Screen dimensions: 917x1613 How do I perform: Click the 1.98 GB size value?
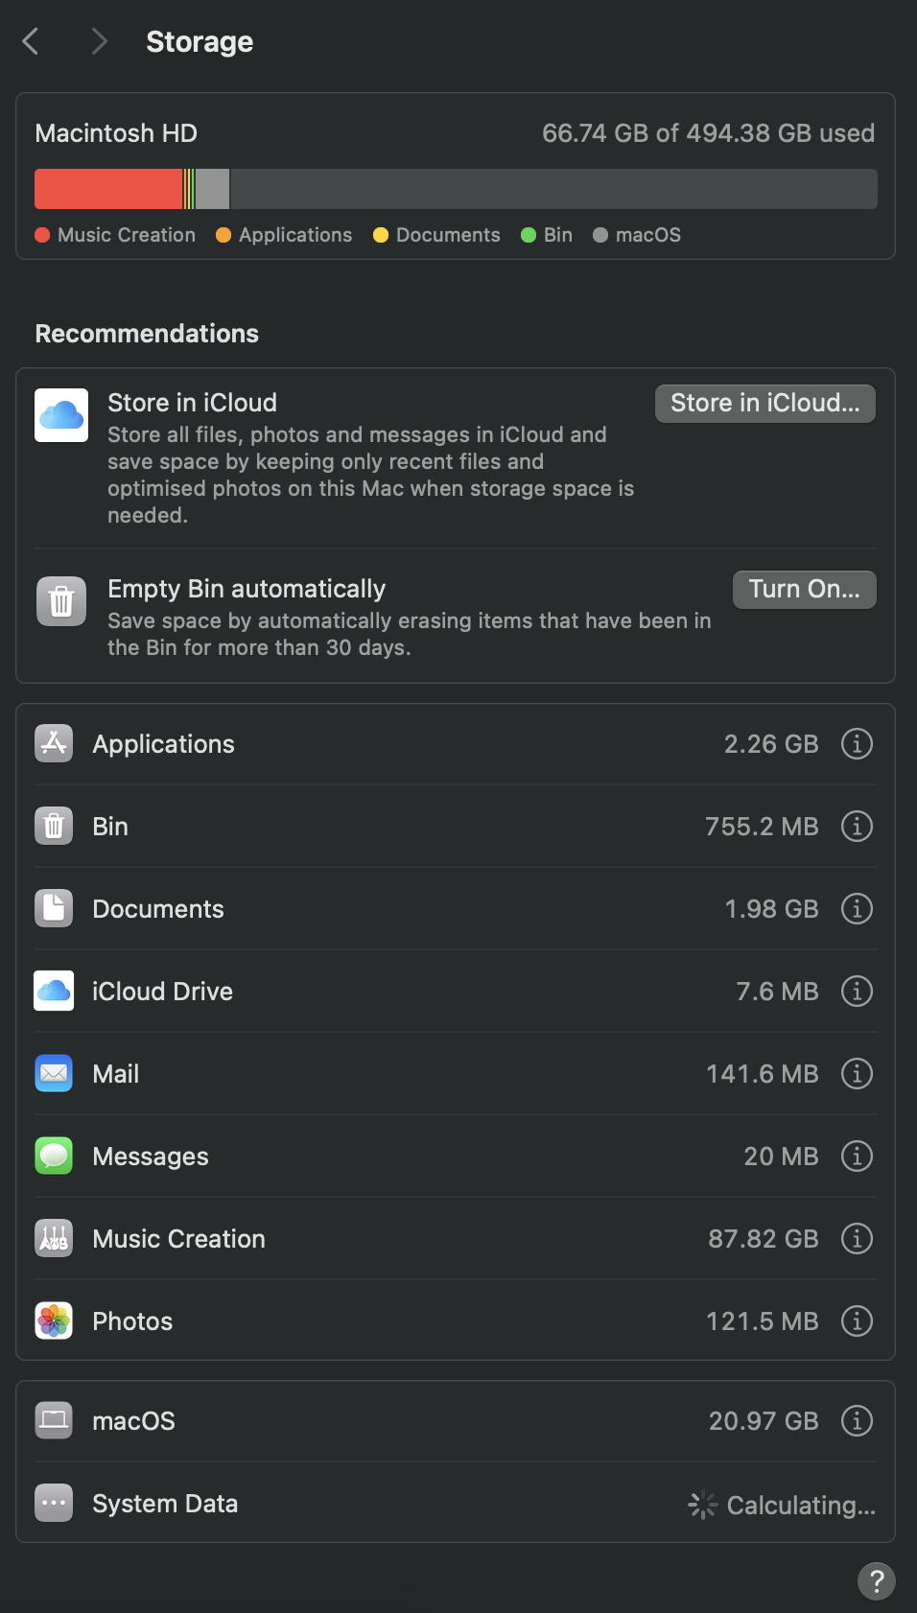tap(771, 909)
